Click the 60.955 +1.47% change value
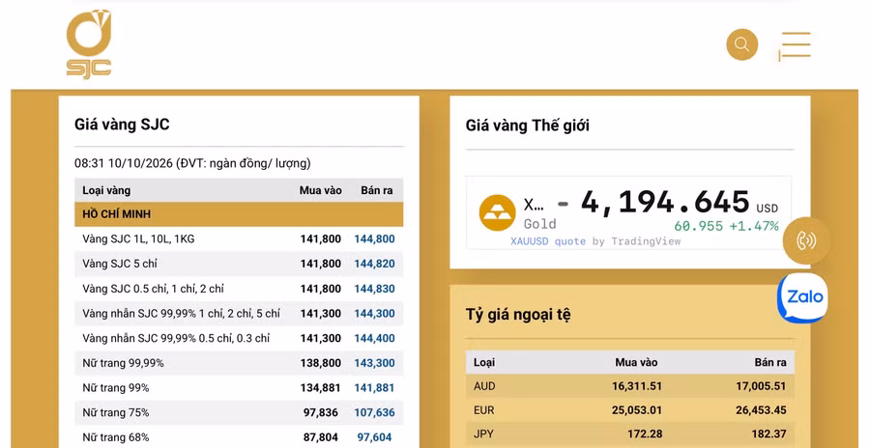This screenshot has height=448, width=870. click(726, 226)
